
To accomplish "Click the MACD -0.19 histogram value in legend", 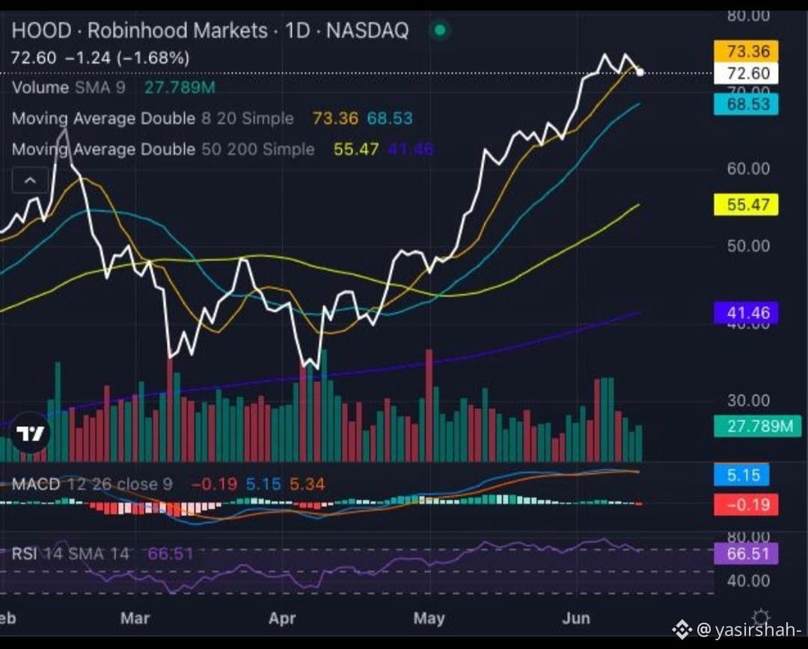I will tap(214, 485).
